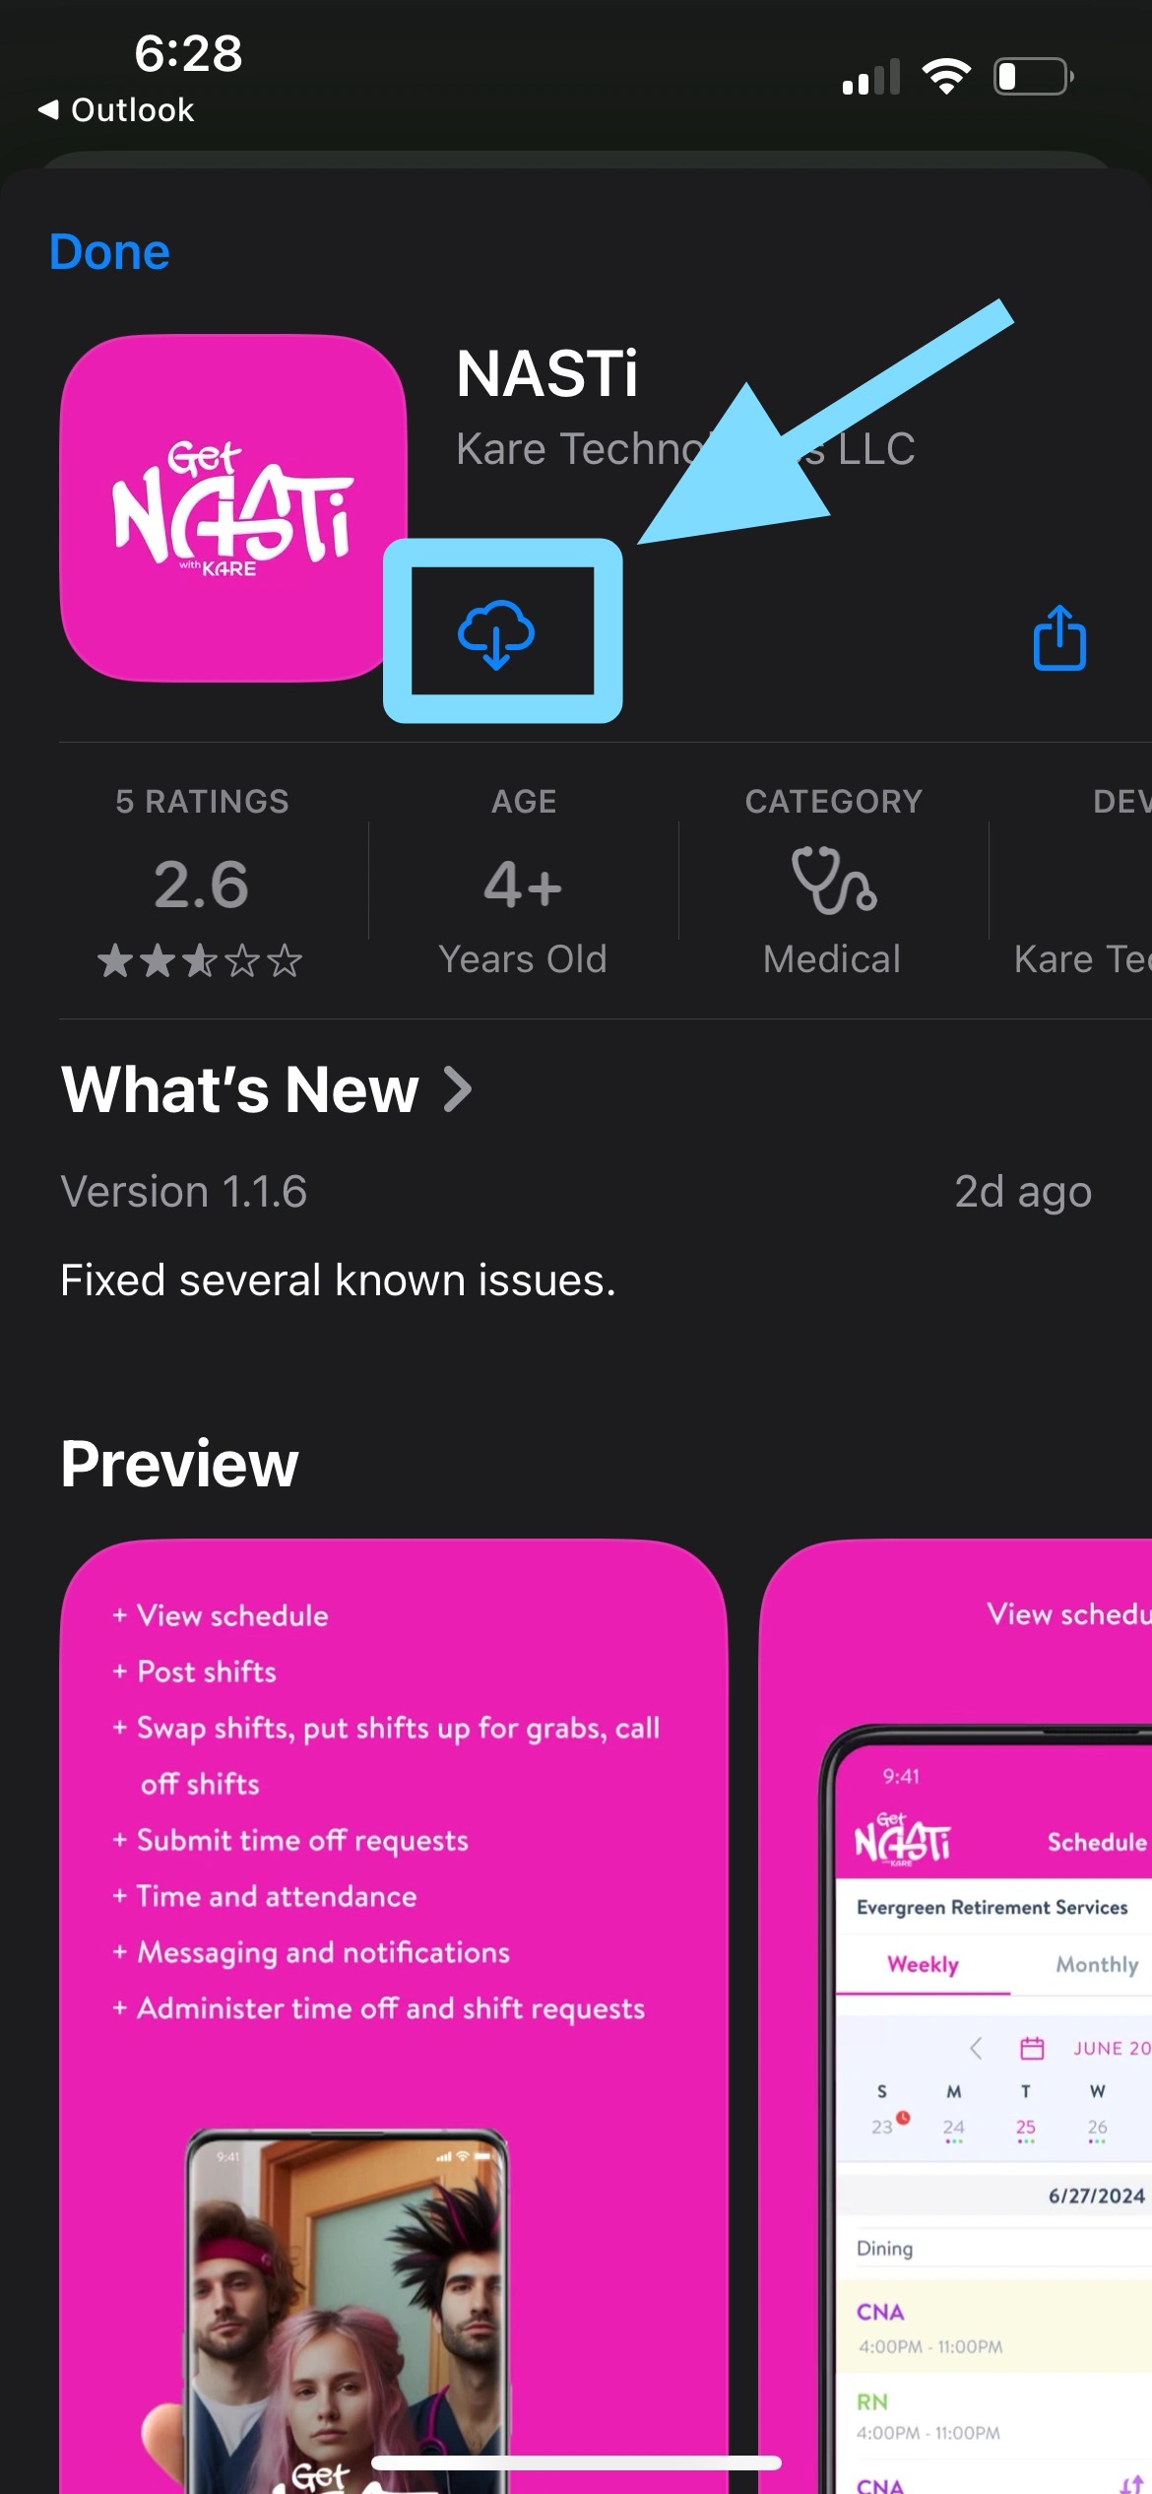Tap the Kare Technologies LLC developer name
The width and height of the screenshot is (1152, 2494).
(x=685, y=449)
